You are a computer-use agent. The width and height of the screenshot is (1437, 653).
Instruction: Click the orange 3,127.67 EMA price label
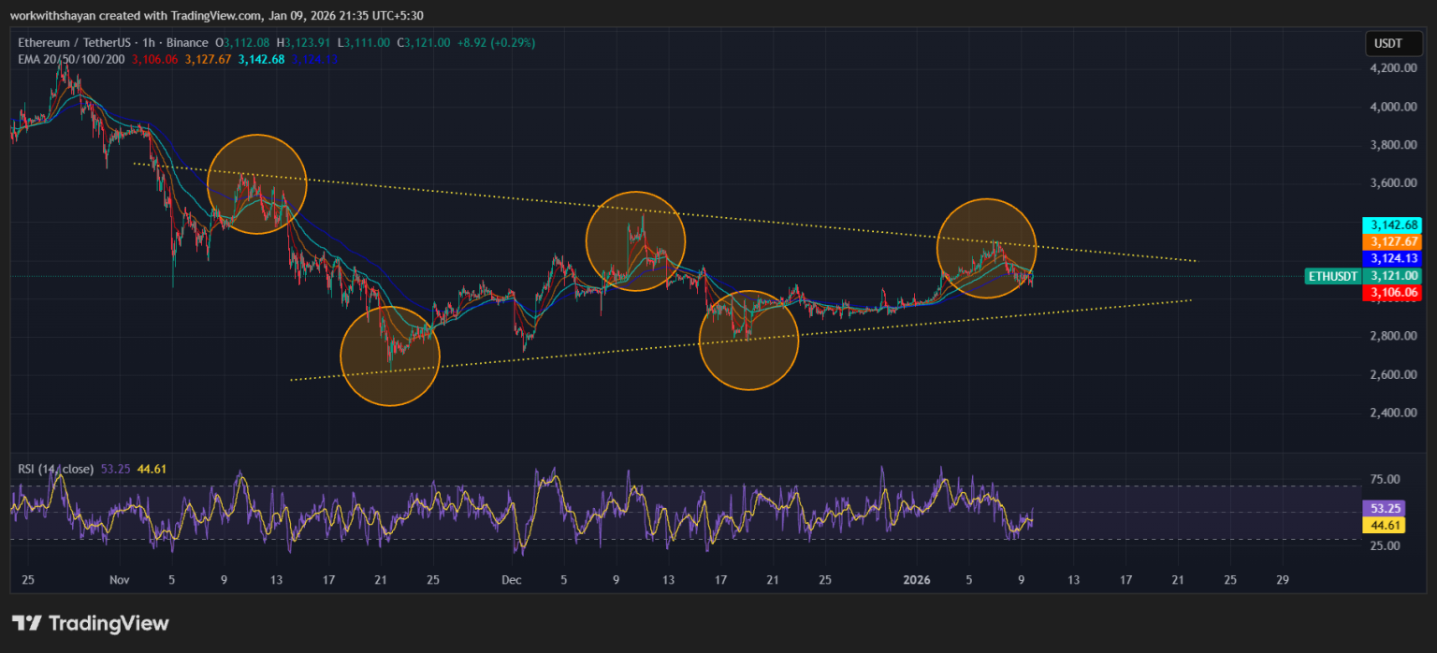click(1393, 241)
